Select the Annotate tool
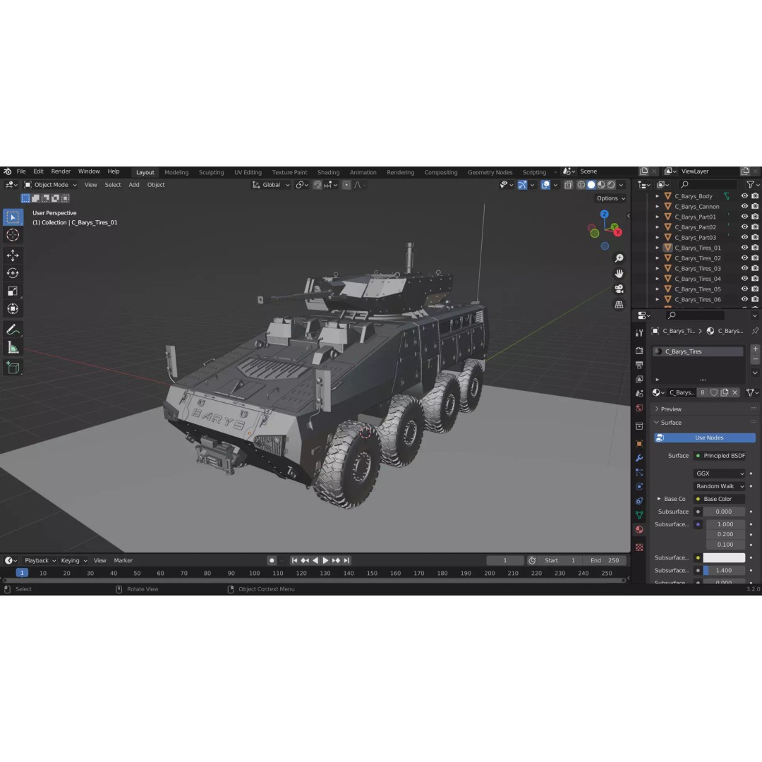 click(x=13, y=329)
